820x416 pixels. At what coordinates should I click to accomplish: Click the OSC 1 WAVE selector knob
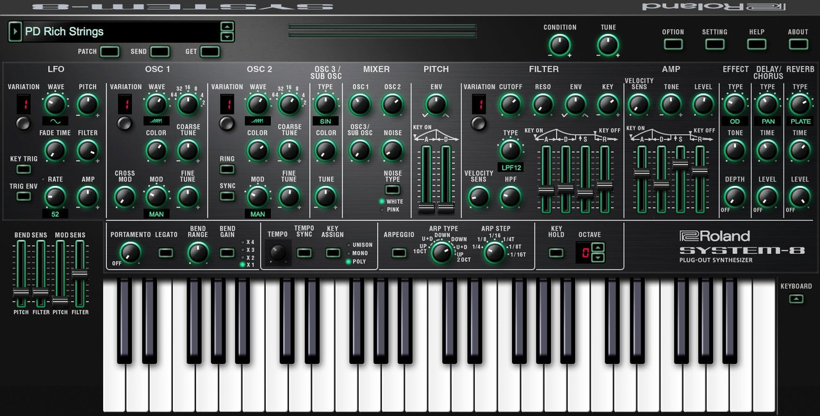(156, 104)
